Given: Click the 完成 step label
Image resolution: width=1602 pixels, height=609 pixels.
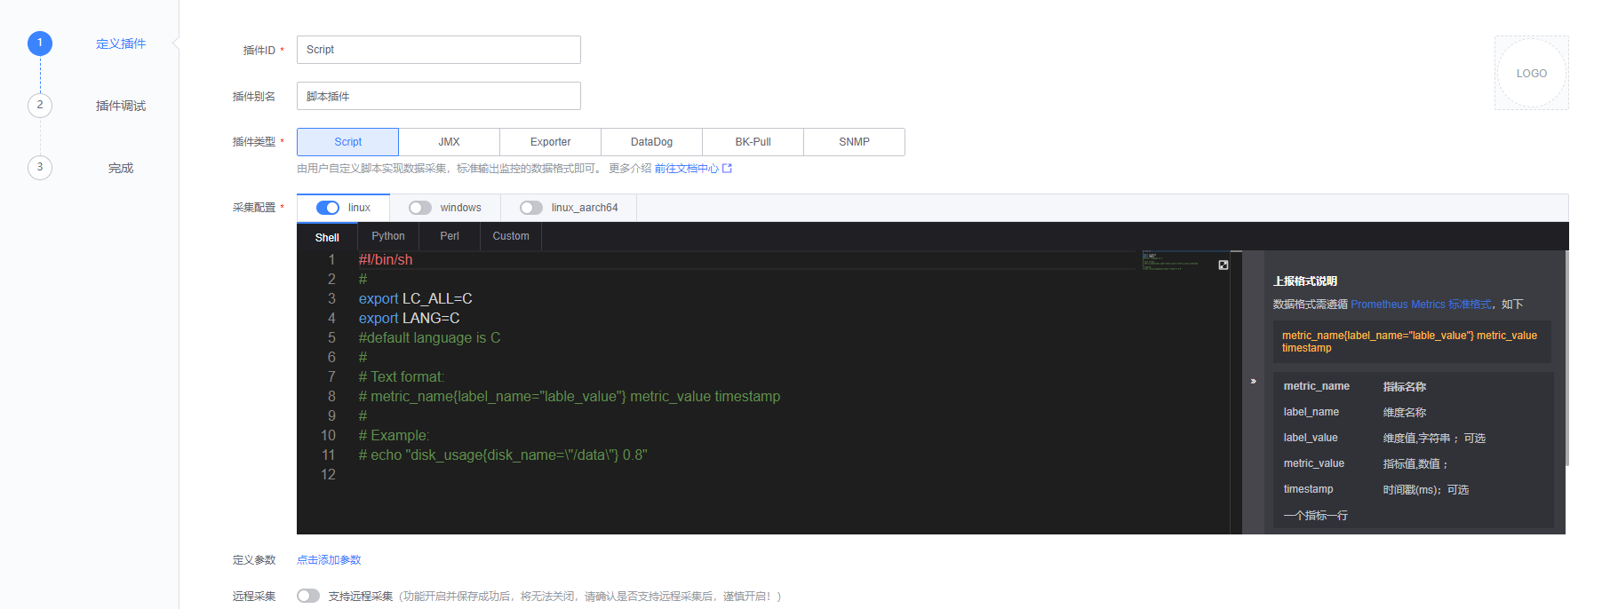Looking at the screenshot, I should [121, 168].
